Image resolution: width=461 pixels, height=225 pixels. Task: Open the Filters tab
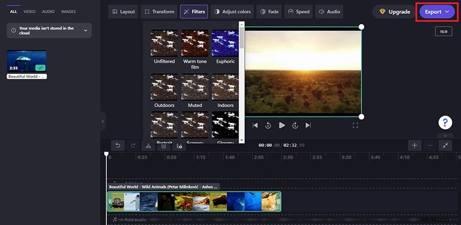(194, 12)
